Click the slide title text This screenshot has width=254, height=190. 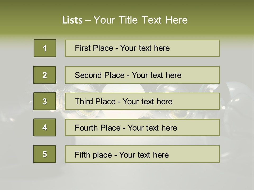point(125,20)
